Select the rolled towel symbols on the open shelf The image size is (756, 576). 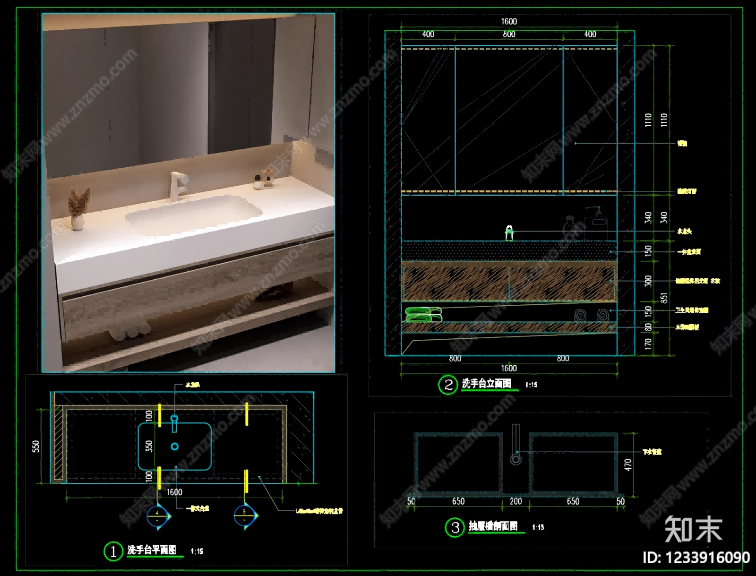click(x=591, y=315)
